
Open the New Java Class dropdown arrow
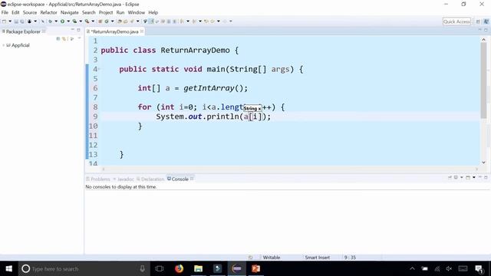coord(113,21)
